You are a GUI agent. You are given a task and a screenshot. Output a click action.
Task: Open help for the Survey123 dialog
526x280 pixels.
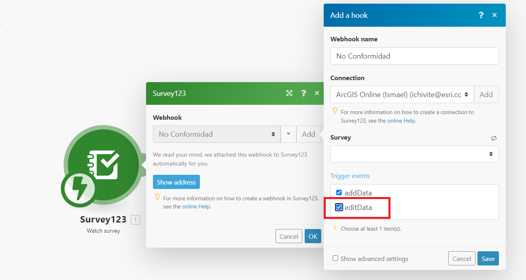click(x=303, y=93)
